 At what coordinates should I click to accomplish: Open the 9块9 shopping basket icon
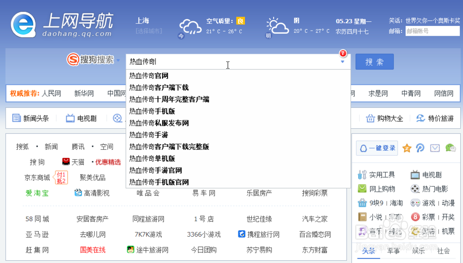tap(362, 203)
